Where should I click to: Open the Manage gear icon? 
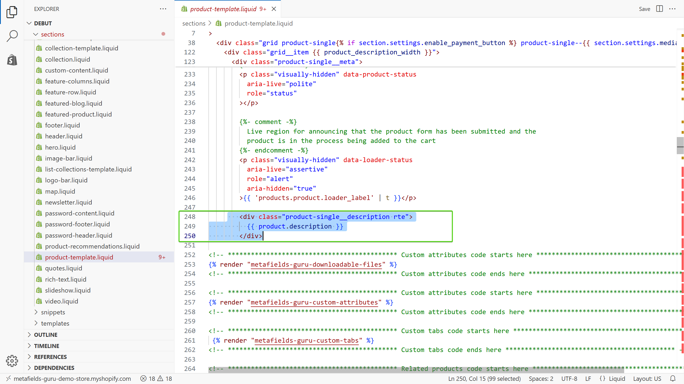[12, 361]
